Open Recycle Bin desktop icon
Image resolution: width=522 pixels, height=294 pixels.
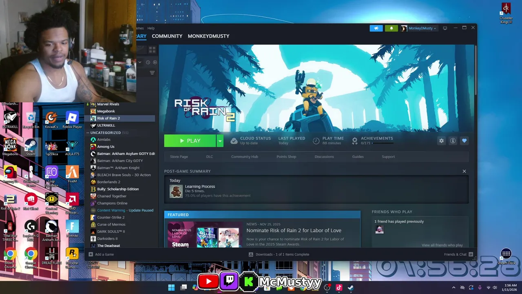[31, 120]
